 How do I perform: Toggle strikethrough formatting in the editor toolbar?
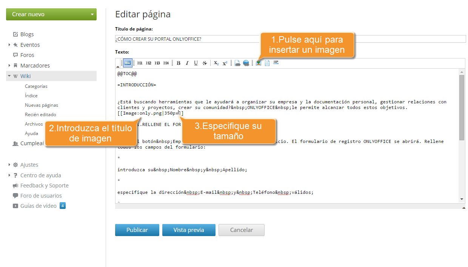205,63
